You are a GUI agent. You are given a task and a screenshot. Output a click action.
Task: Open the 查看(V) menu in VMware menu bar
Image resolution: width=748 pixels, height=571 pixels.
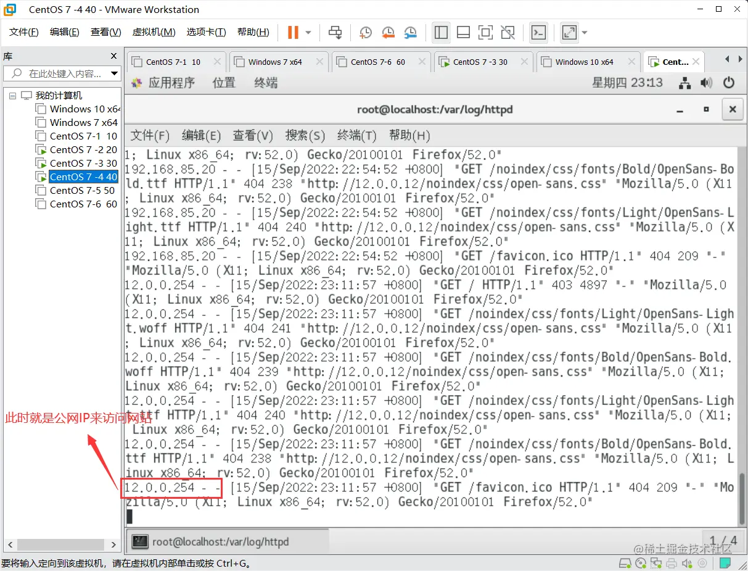106,32
